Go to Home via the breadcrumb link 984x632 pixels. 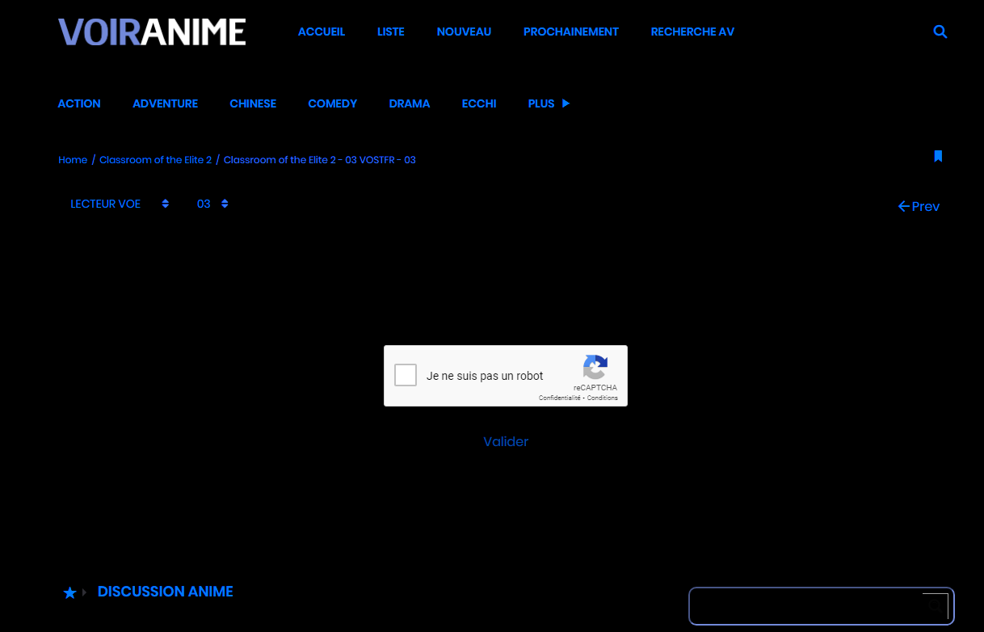[73, 160]
